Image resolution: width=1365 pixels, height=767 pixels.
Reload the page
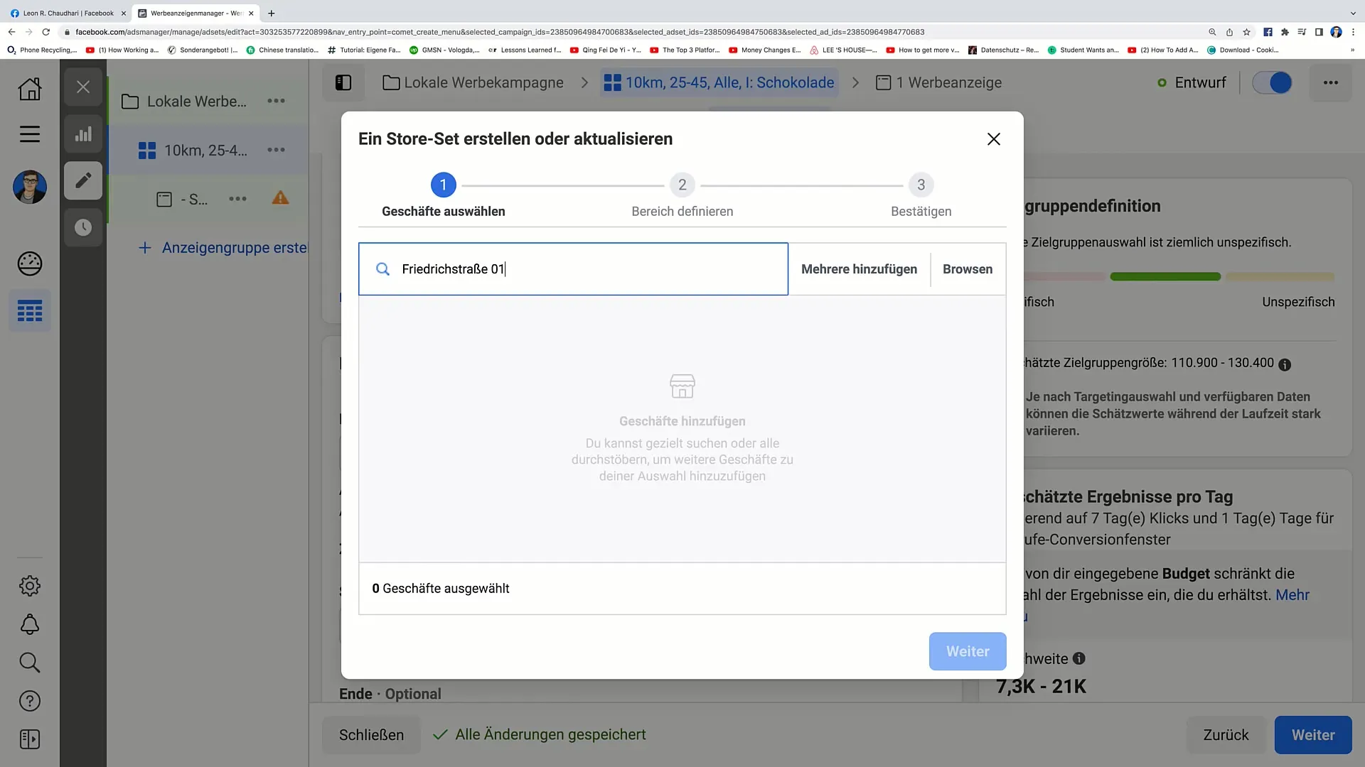(x=45, y=32)
